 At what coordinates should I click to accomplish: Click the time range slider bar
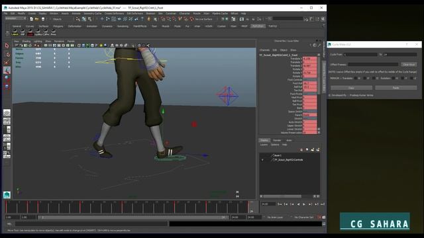point(133,218)
